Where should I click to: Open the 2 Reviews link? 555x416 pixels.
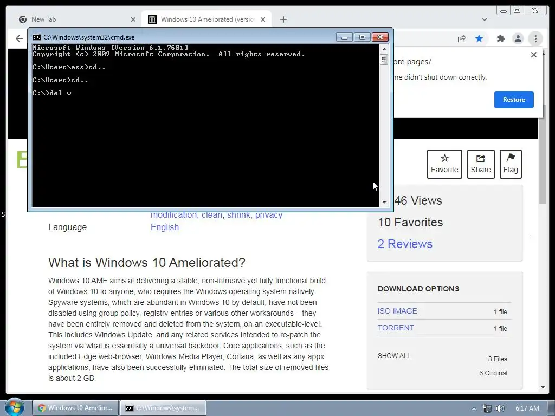click(405, 244)
